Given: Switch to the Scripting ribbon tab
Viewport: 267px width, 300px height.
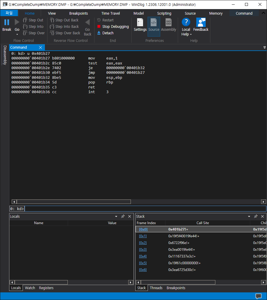Looking at the screenshot, I should (x=164, y=13).
